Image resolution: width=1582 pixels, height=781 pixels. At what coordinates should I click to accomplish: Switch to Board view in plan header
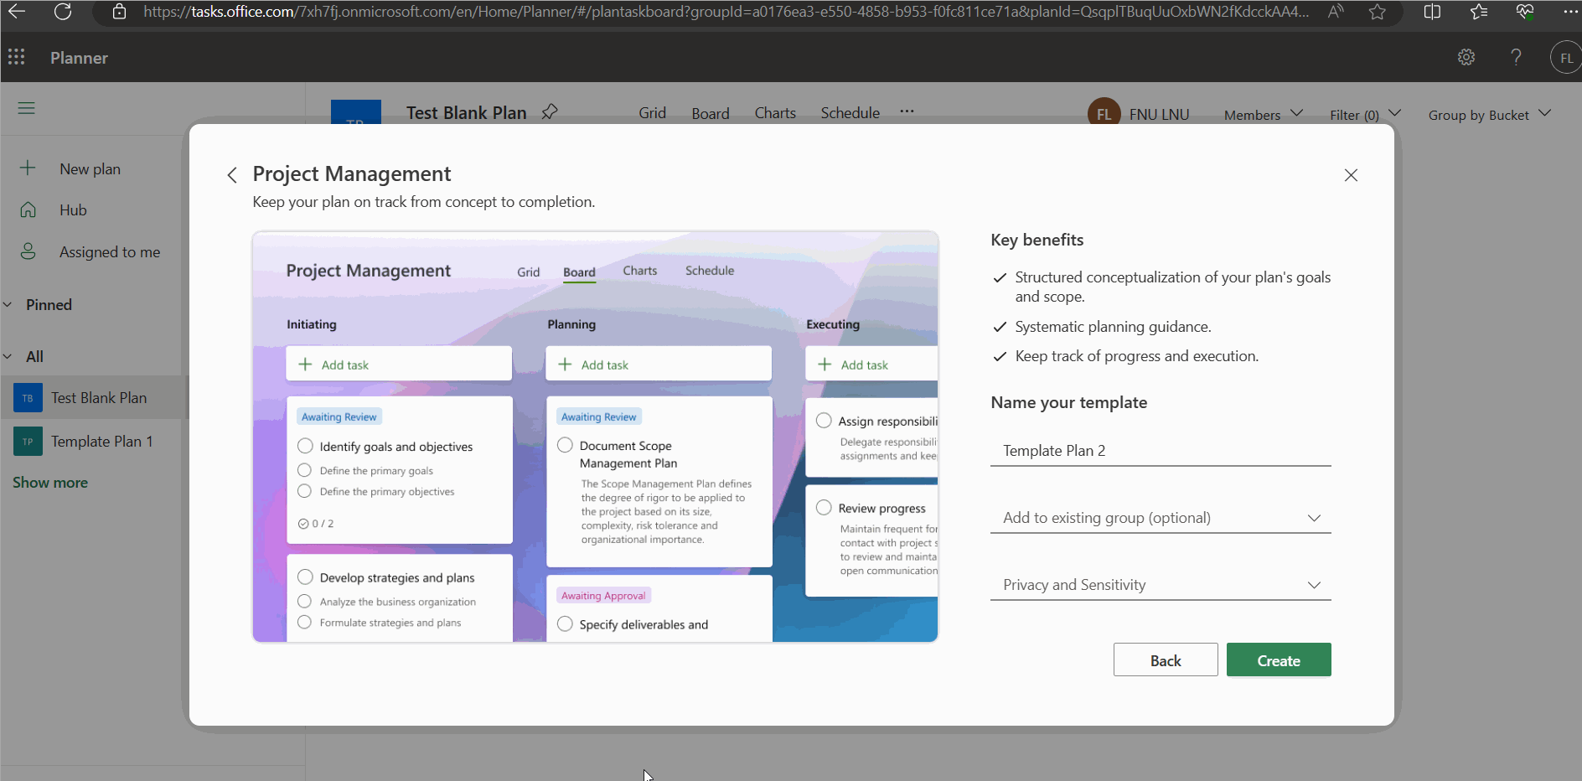pyautogui.click(x=711, y=113)
